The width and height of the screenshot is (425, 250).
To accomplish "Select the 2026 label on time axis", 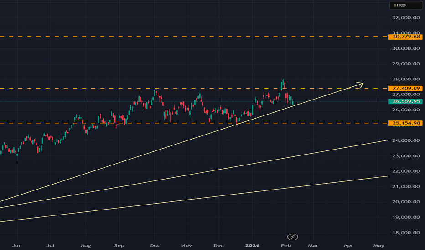I will 252,245.
